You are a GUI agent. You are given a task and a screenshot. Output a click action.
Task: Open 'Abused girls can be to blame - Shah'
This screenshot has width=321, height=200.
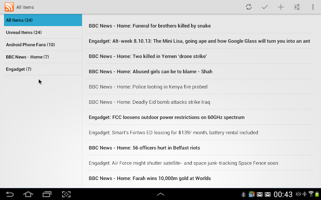click(x=200, y=72)
